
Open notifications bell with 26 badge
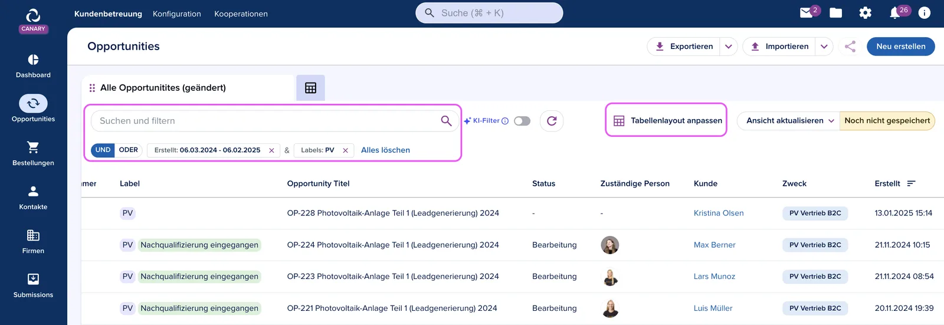click(895, 13)
